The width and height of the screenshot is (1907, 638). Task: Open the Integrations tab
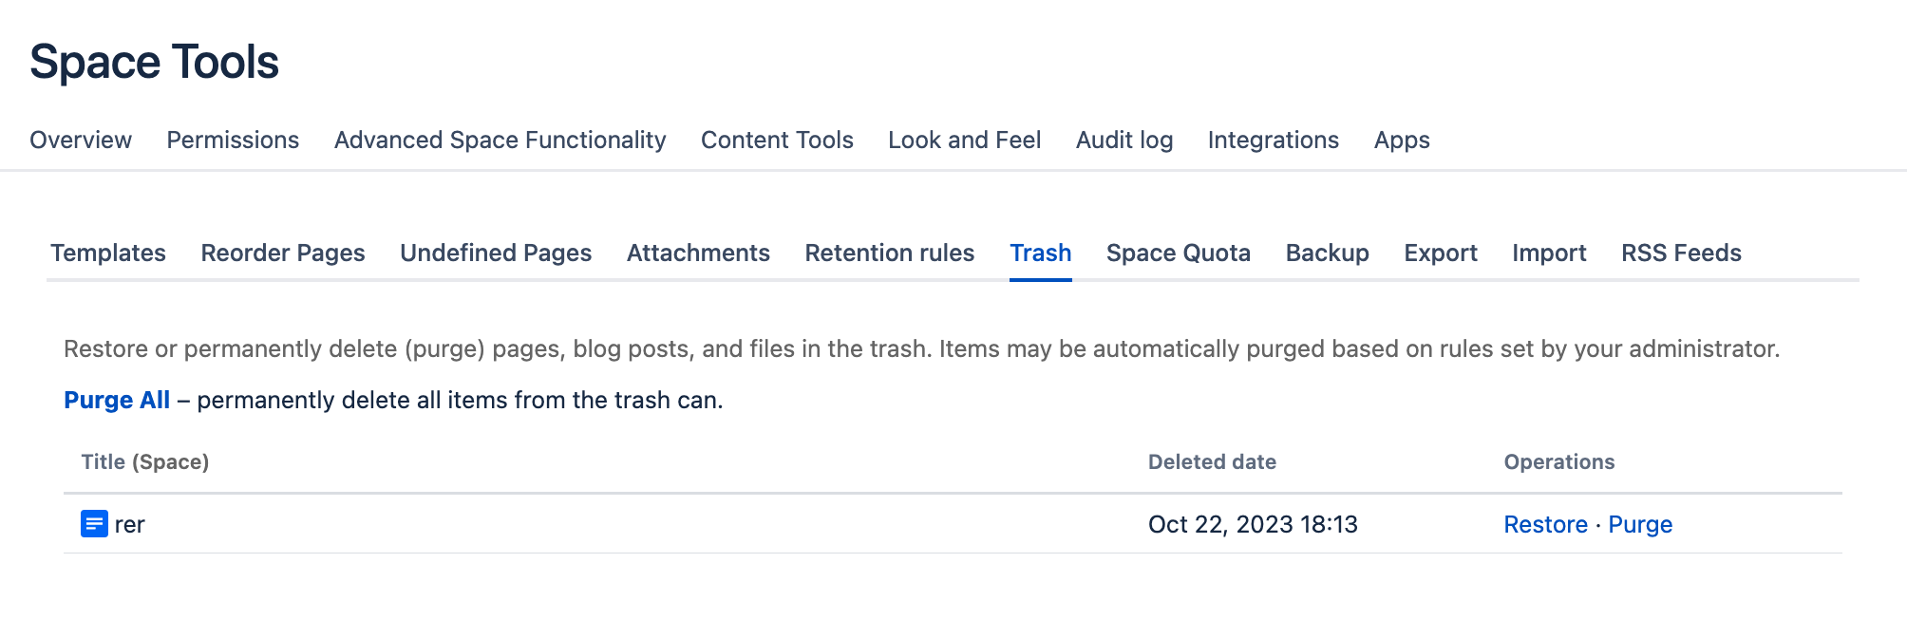tap(1273, 140)
